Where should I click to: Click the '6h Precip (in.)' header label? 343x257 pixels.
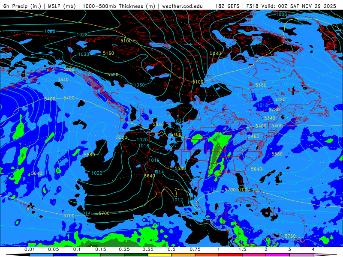point(22,6)
